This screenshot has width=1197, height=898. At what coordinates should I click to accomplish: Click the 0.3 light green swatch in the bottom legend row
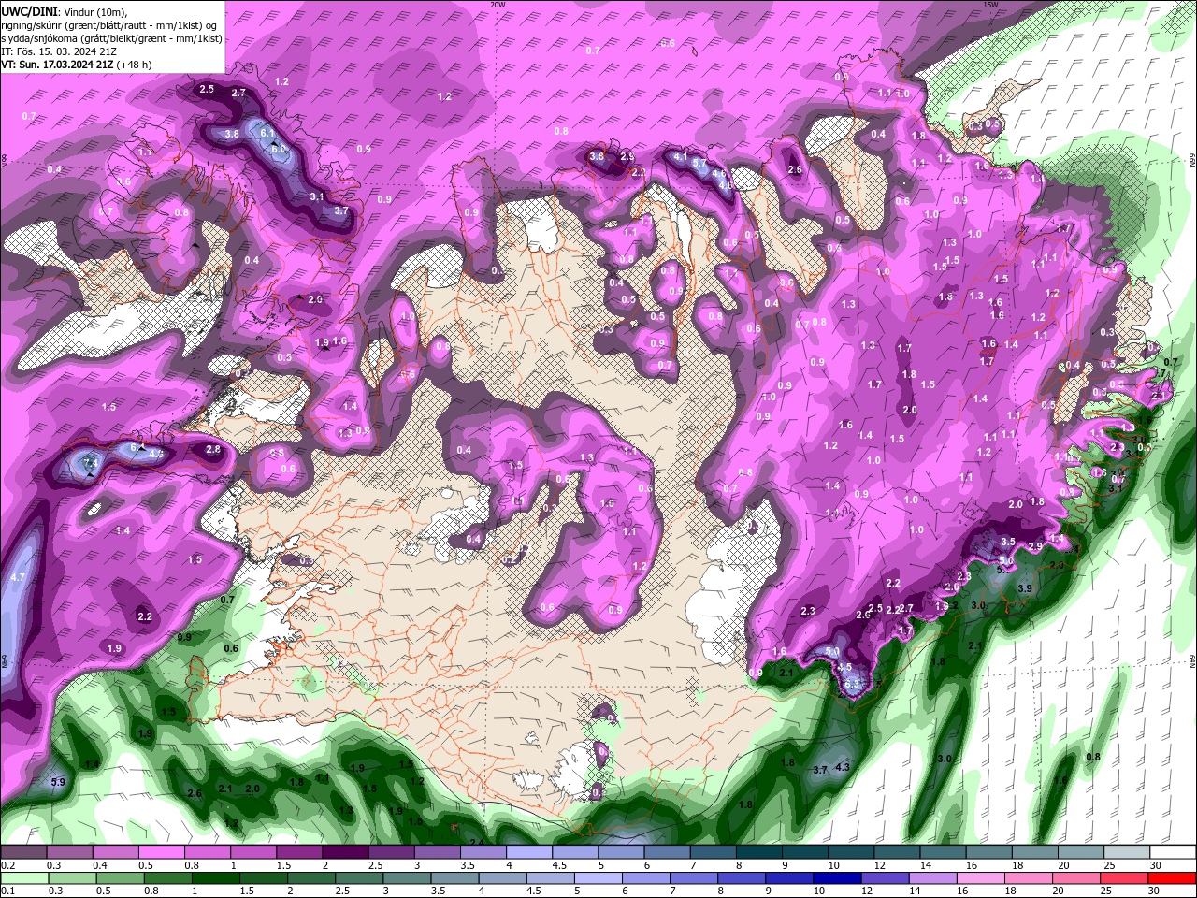[x=72, y=878]
